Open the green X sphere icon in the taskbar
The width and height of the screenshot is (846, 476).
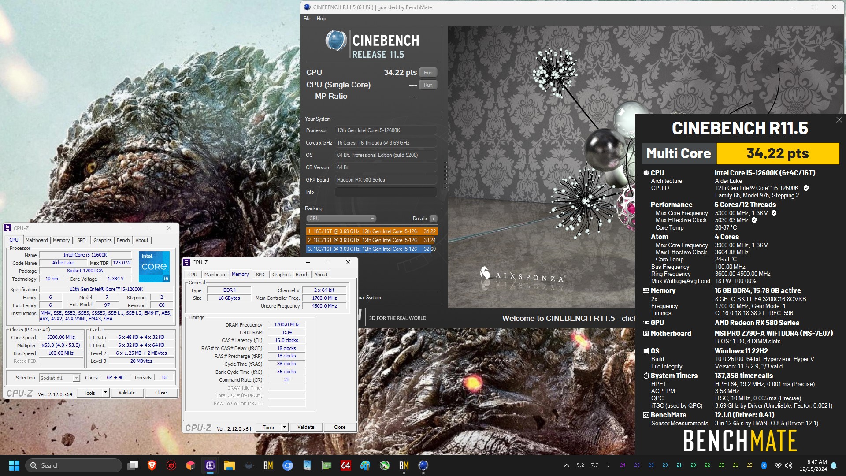385,465
